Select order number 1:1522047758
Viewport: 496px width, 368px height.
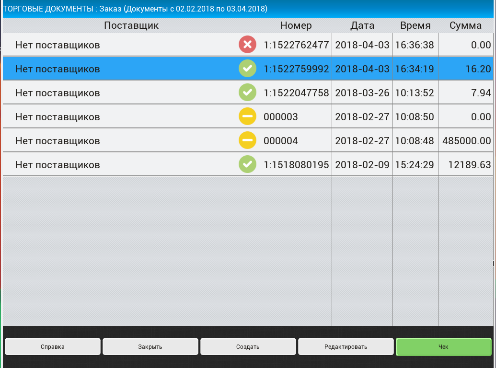[296, 93]
